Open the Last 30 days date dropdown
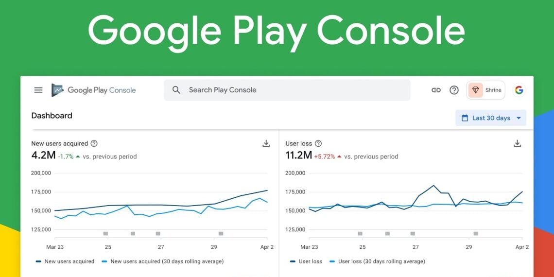The image size is (554, 277). click(x=491, y=118)
